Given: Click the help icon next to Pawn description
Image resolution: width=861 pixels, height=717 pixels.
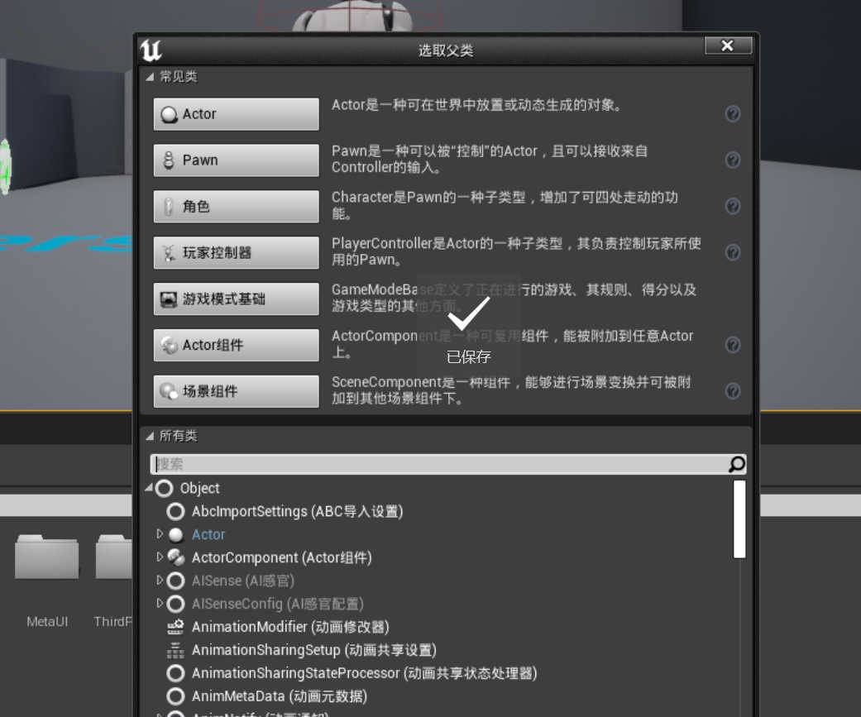Looking at the screenshot, I should click(x=732, y=160).
